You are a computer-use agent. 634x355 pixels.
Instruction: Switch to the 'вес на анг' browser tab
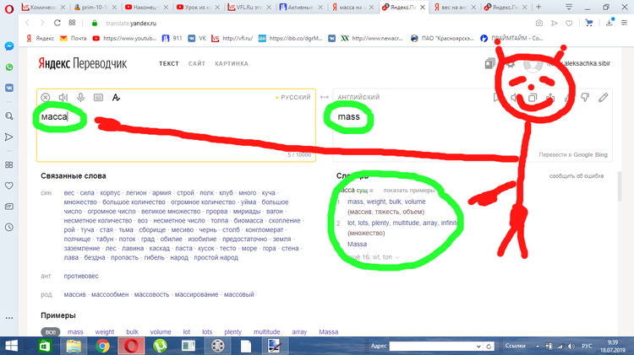[x=454, y=8]
